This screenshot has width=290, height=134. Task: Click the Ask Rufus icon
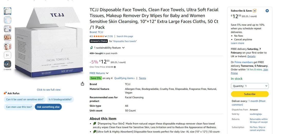click(5, 93)
